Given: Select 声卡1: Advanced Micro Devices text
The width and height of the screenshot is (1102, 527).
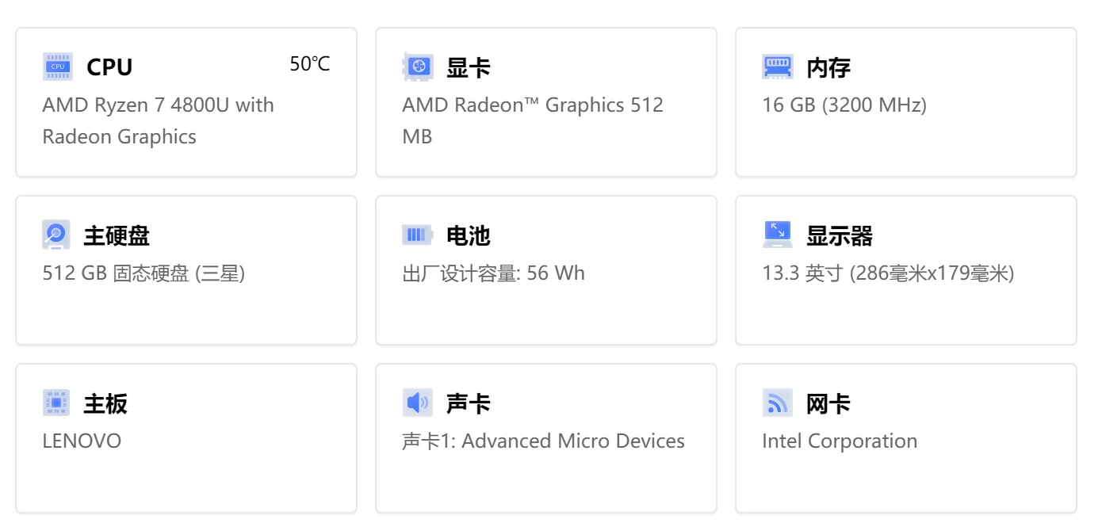Looking at the screenshot, I should pos(543,441).
